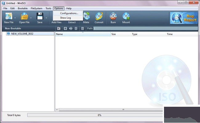Select NEW_VOLUME_3032 in the tree

point(22,34)
